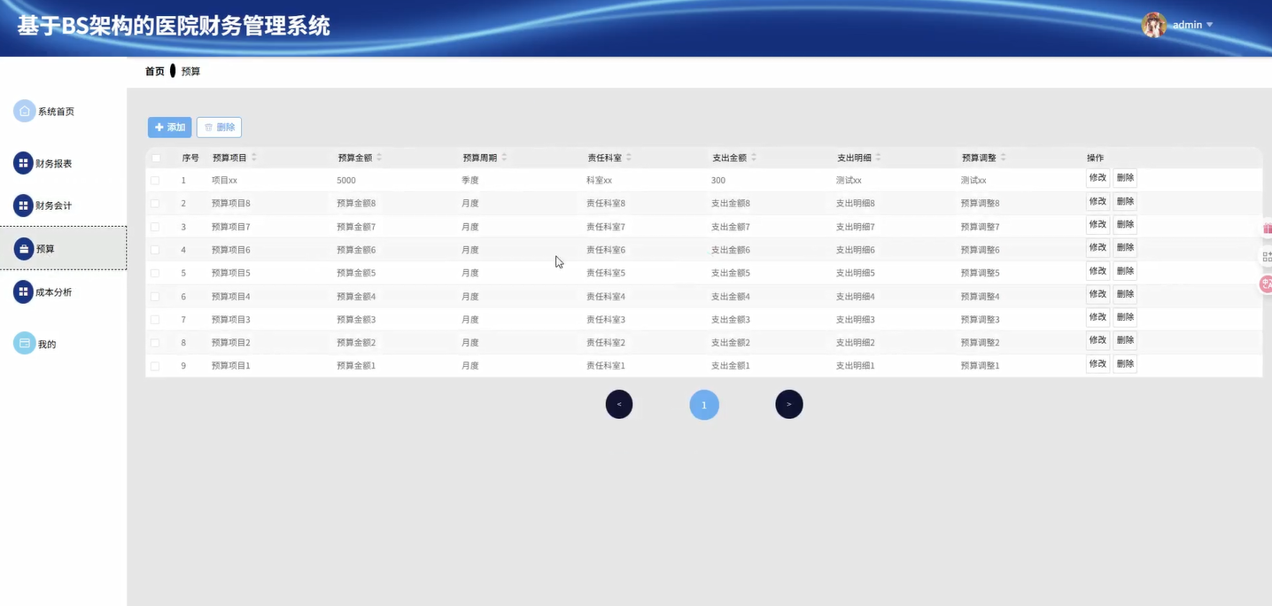Click the 添加 button
Image resolution: width=1272 pixels, height=606 pixels.
(169, 128)
